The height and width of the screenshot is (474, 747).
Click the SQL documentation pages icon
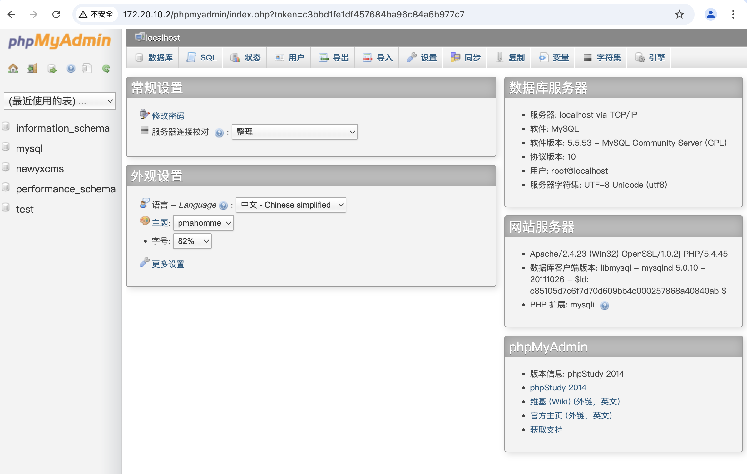[x=87, y=68]
